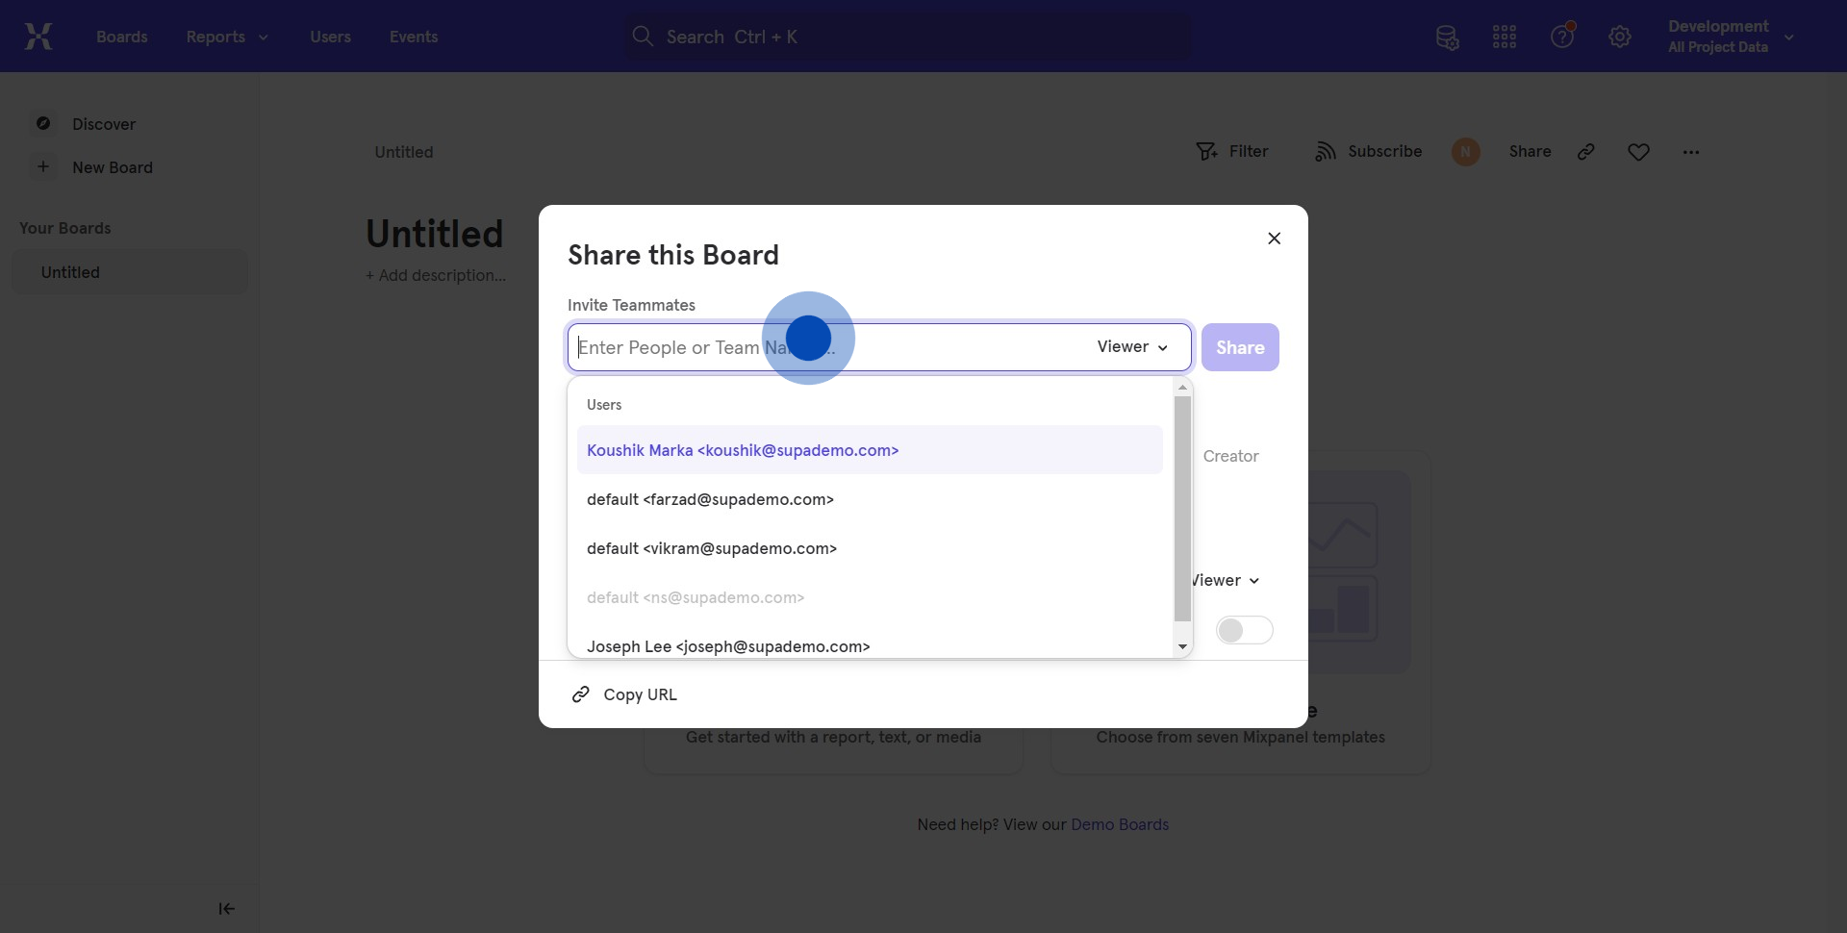
Task: Open the help question mark icon
Action: click(x=1562, y=37)
